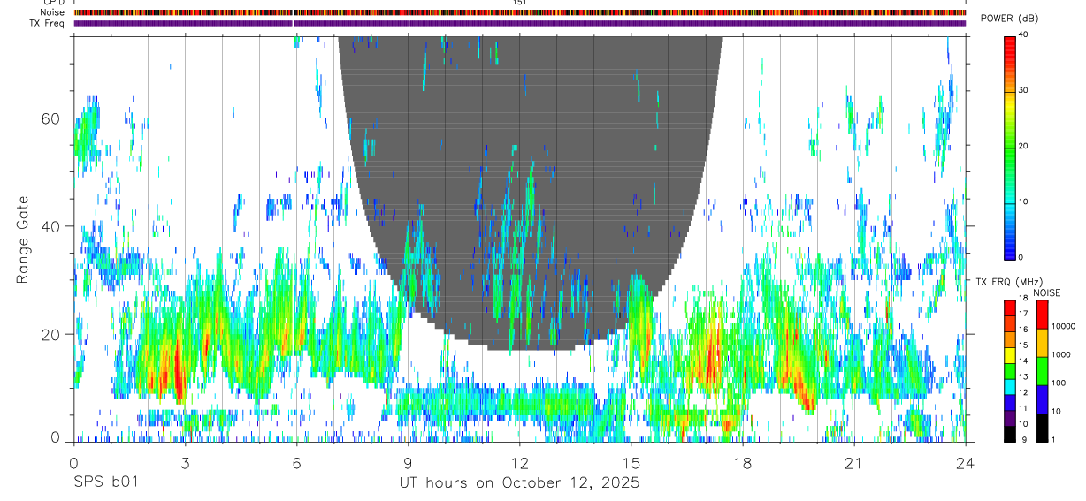This screenshot has height=501, width=1086.
Task: Click the 'Range Gate' y-axis title
Action: (x=23, y=240)
